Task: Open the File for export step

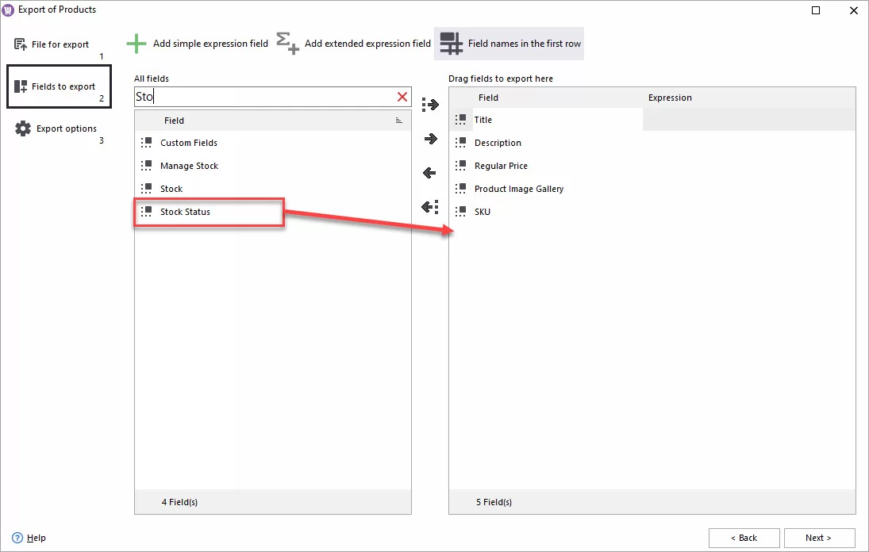Action: 60,45
